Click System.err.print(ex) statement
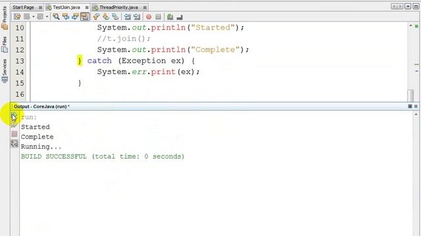The image size is (421, 236). (x=149, y=72)
